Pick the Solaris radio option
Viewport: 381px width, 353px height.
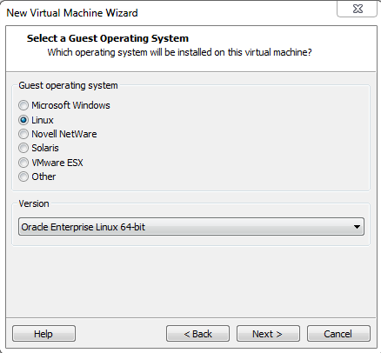pyautogui.click(x=23, y=148)
